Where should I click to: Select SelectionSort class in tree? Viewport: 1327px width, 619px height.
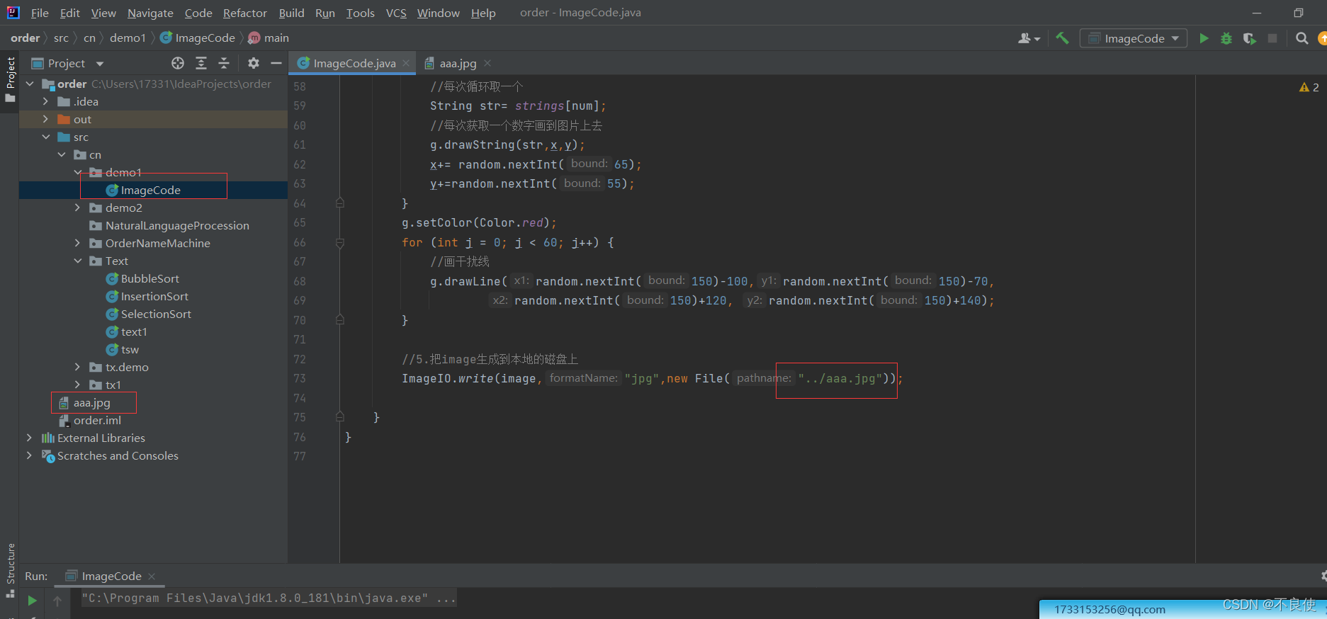pyautogui.click(x=156, y=314)
